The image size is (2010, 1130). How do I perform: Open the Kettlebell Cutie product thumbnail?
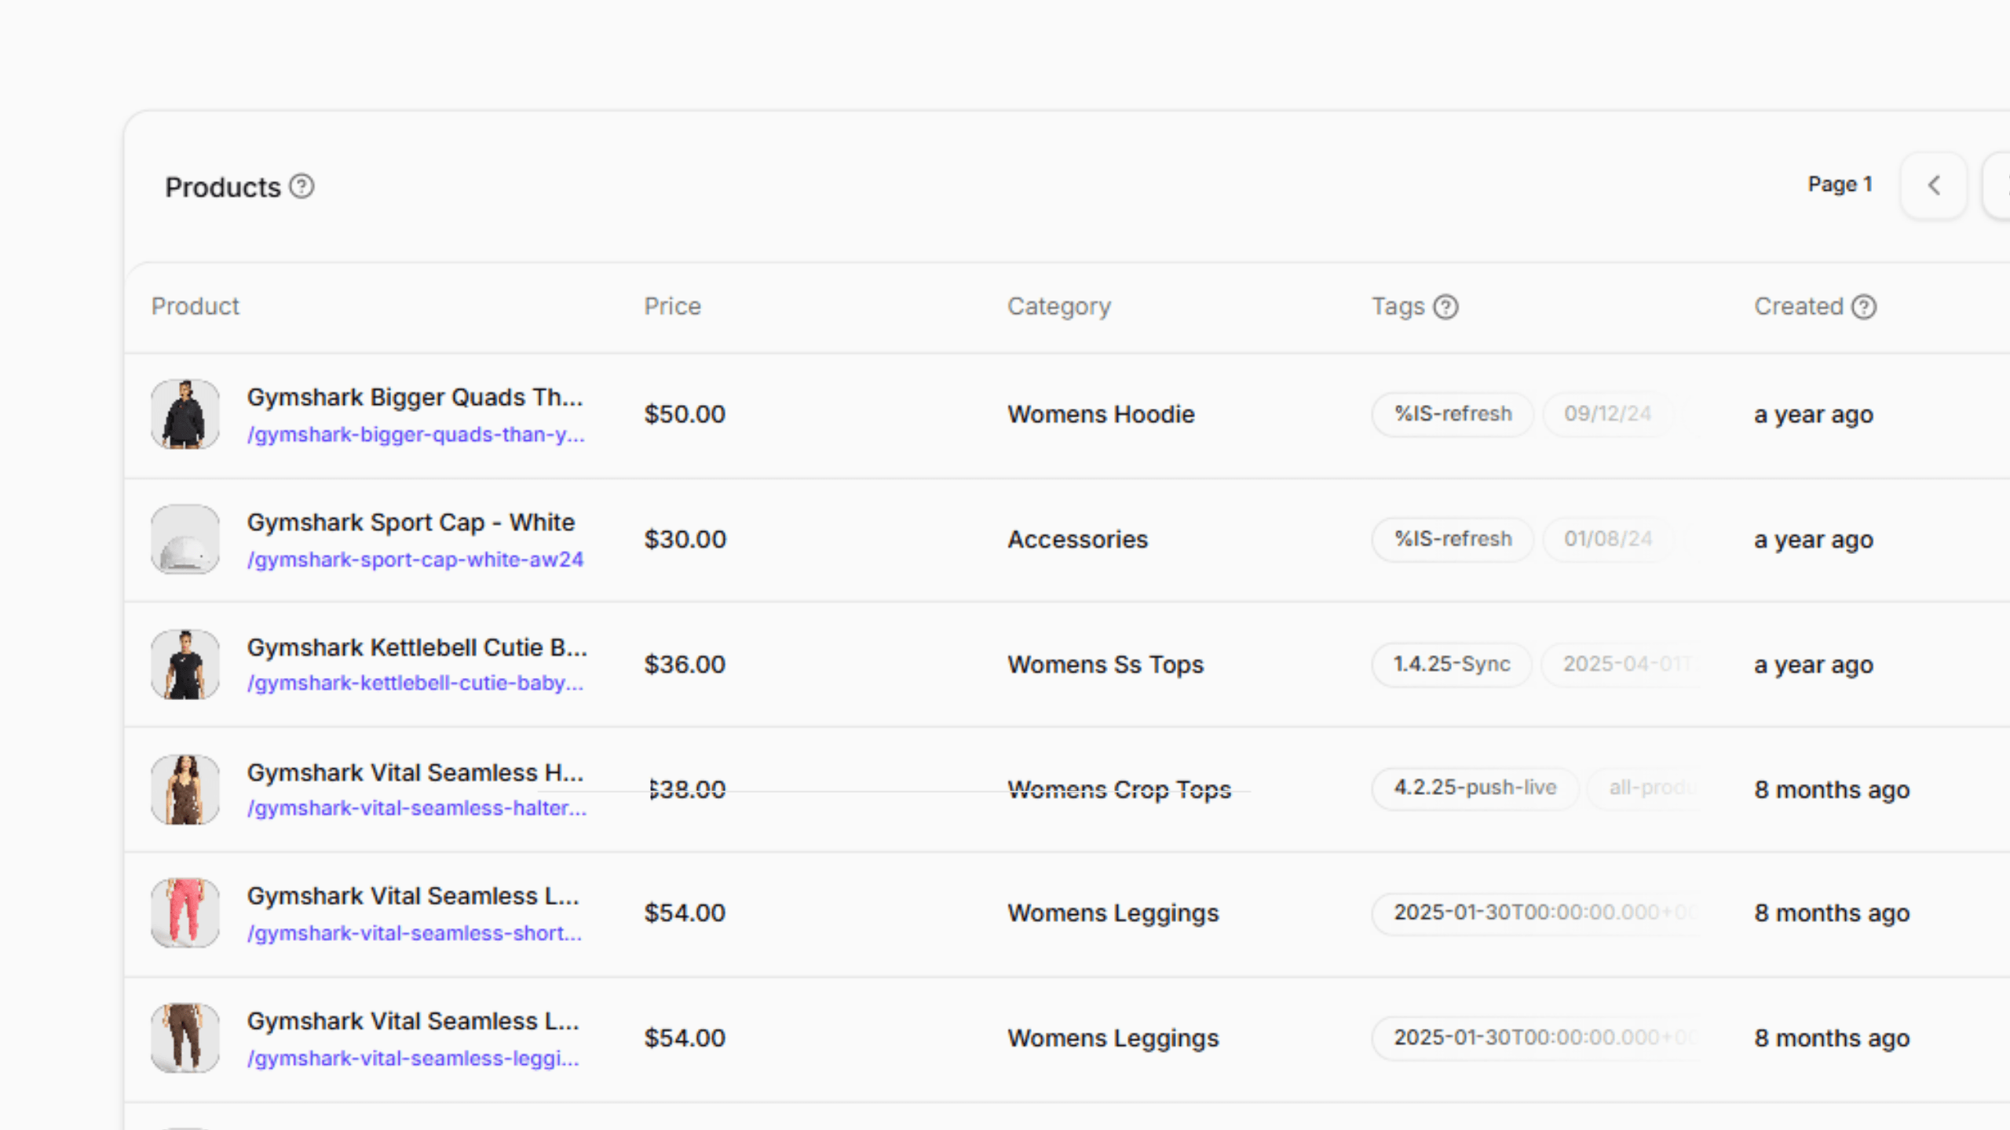pyautogui.click(x=185, y=665)
